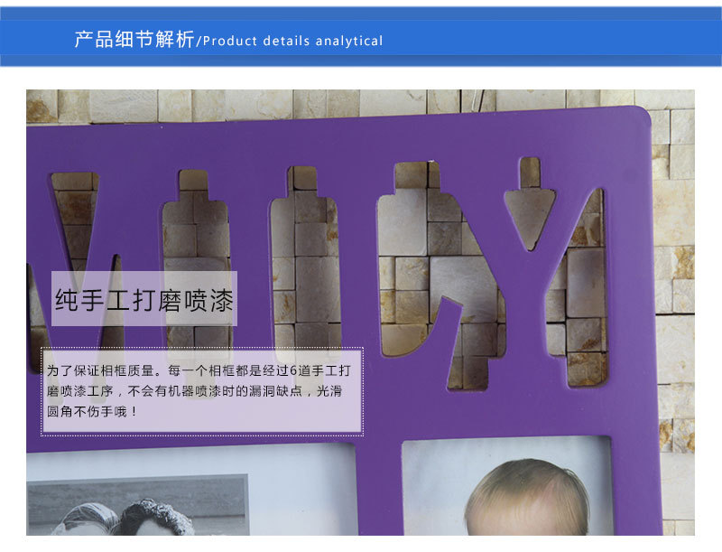
Task: Click the 'Product details analytical' English subtitle
Action: click(x=292, y=41)
